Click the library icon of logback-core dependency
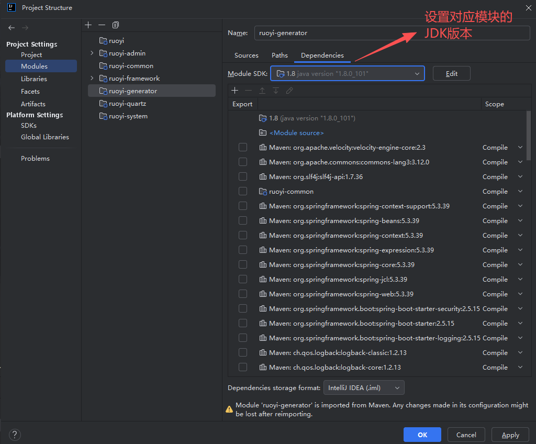This screenshot has width=536, height=444. [263, 368]
